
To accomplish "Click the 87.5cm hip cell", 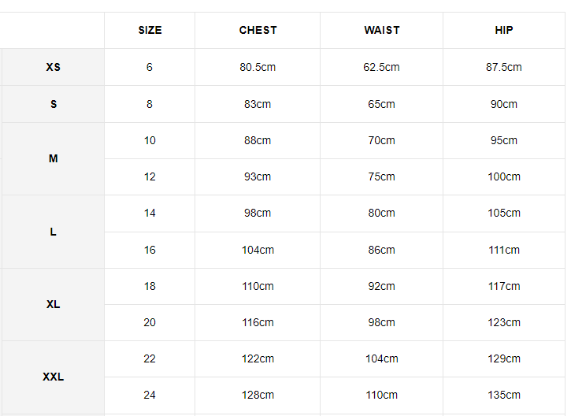I will click(504, 67).
